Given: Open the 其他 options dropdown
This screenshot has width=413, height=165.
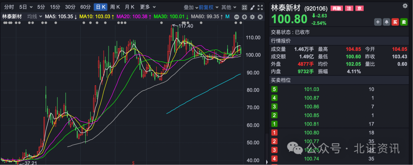Looking at the screenshot, I should point(228,7).
